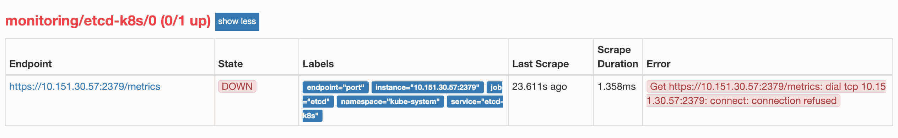The width and height of the screenshot is (898, 138).
Task: Click the 1.358ms scrape duration value
Action: (x=616, y=87)
